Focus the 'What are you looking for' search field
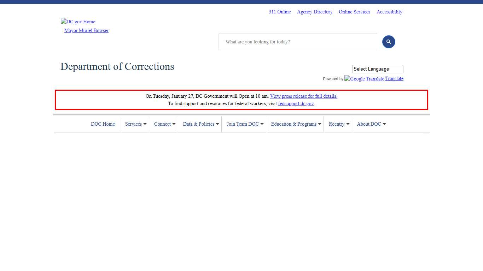 [298, 42]
